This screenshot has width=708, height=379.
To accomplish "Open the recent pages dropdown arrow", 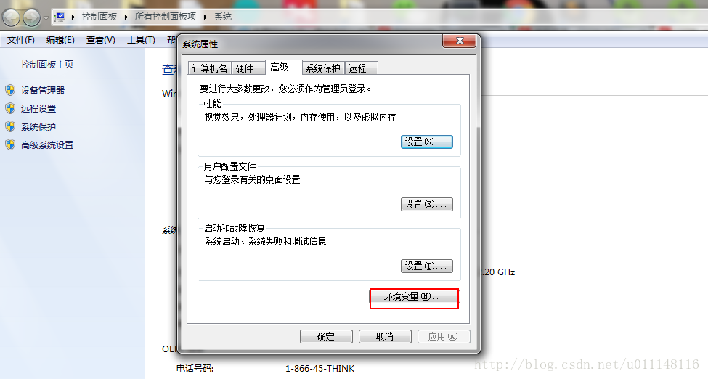I will (x=46, y=18).
